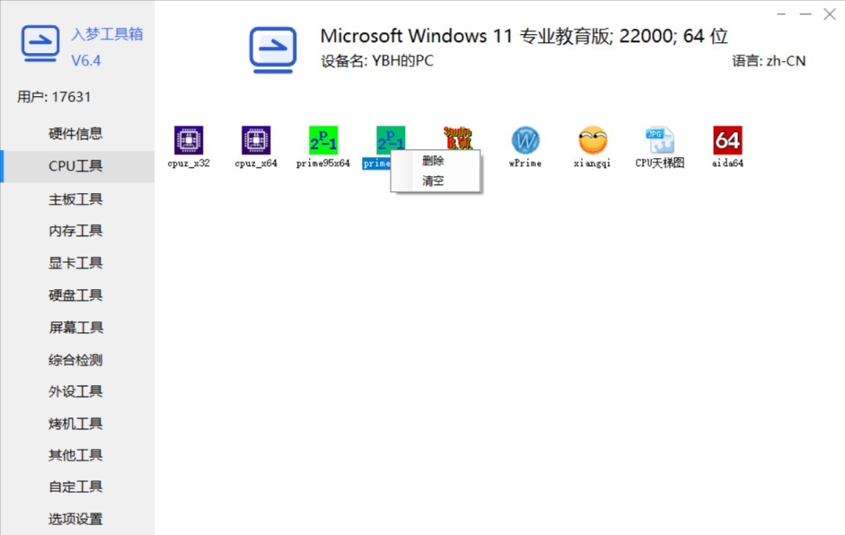Viewport: 845px width, 535px height.
Task: Click the left dash button in title bar
Action: (x=782, y=14)
